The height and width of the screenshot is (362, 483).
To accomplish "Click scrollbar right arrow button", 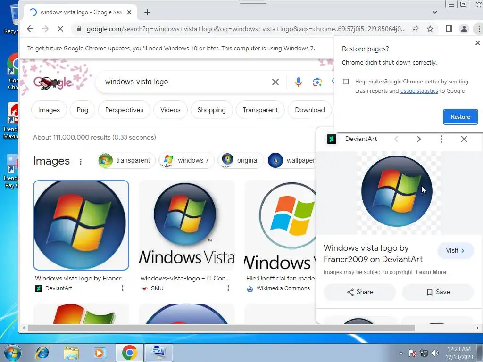I will [x=478, y=328].
